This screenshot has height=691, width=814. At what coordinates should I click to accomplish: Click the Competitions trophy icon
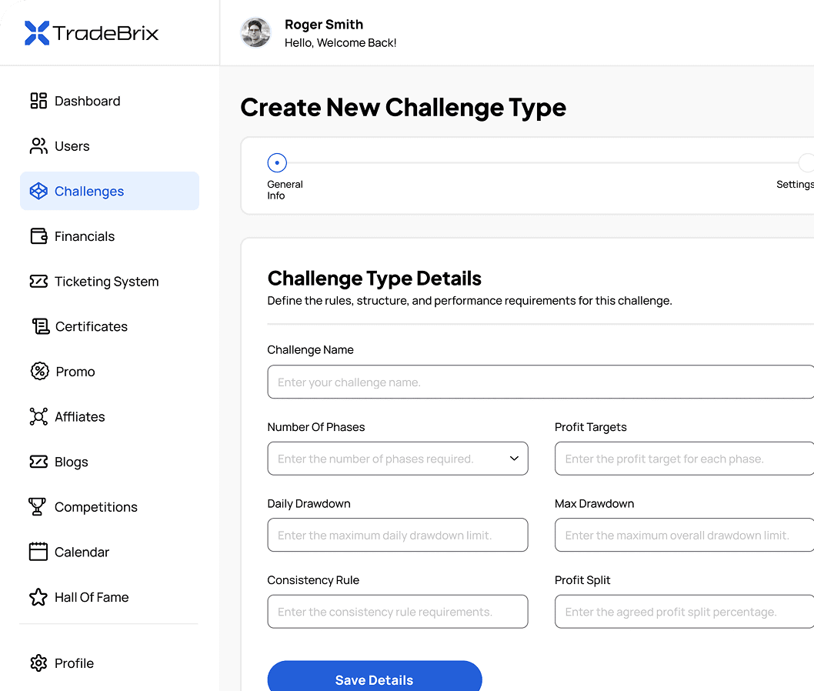pos(37,507)
